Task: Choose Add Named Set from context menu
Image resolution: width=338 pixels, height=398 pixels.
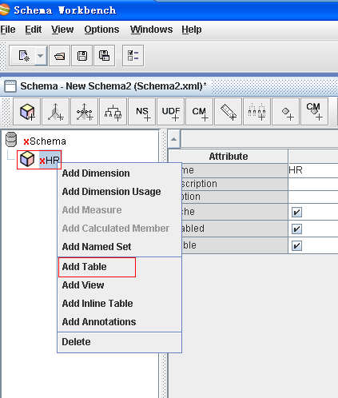Action: (119, 247)
